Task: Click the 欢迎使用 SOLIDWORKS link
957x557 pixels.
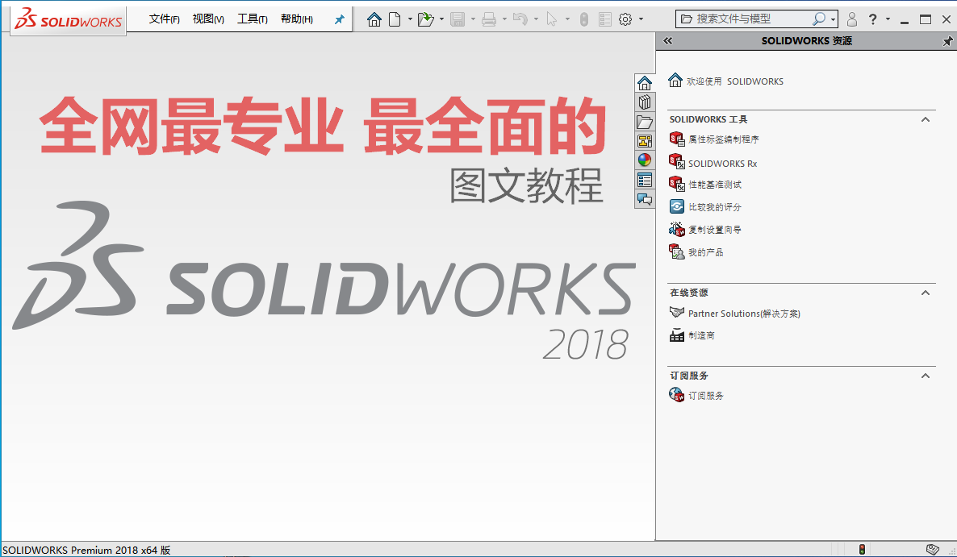Action: click(725, 81)
